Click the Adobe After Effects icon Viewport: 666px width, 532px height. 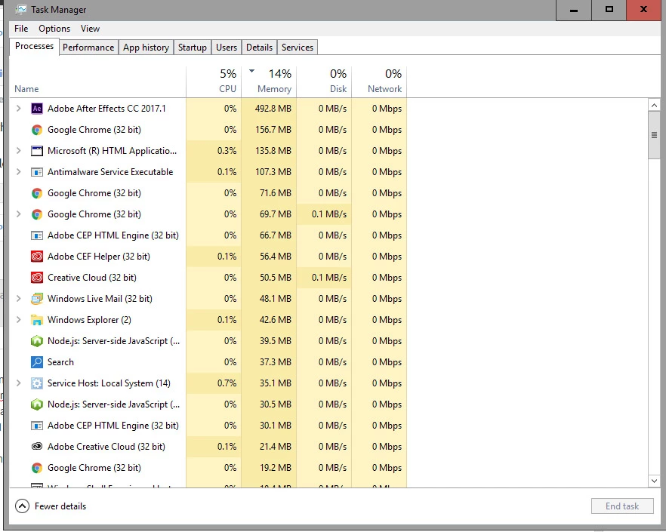(37, 108)
